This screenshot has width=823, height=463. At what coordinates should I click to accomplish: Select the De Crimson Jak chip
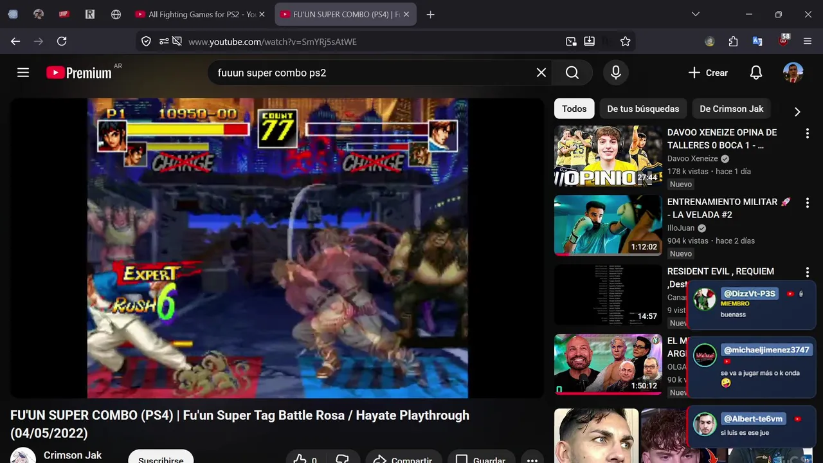pyautogui.click(x=731, y=109)
